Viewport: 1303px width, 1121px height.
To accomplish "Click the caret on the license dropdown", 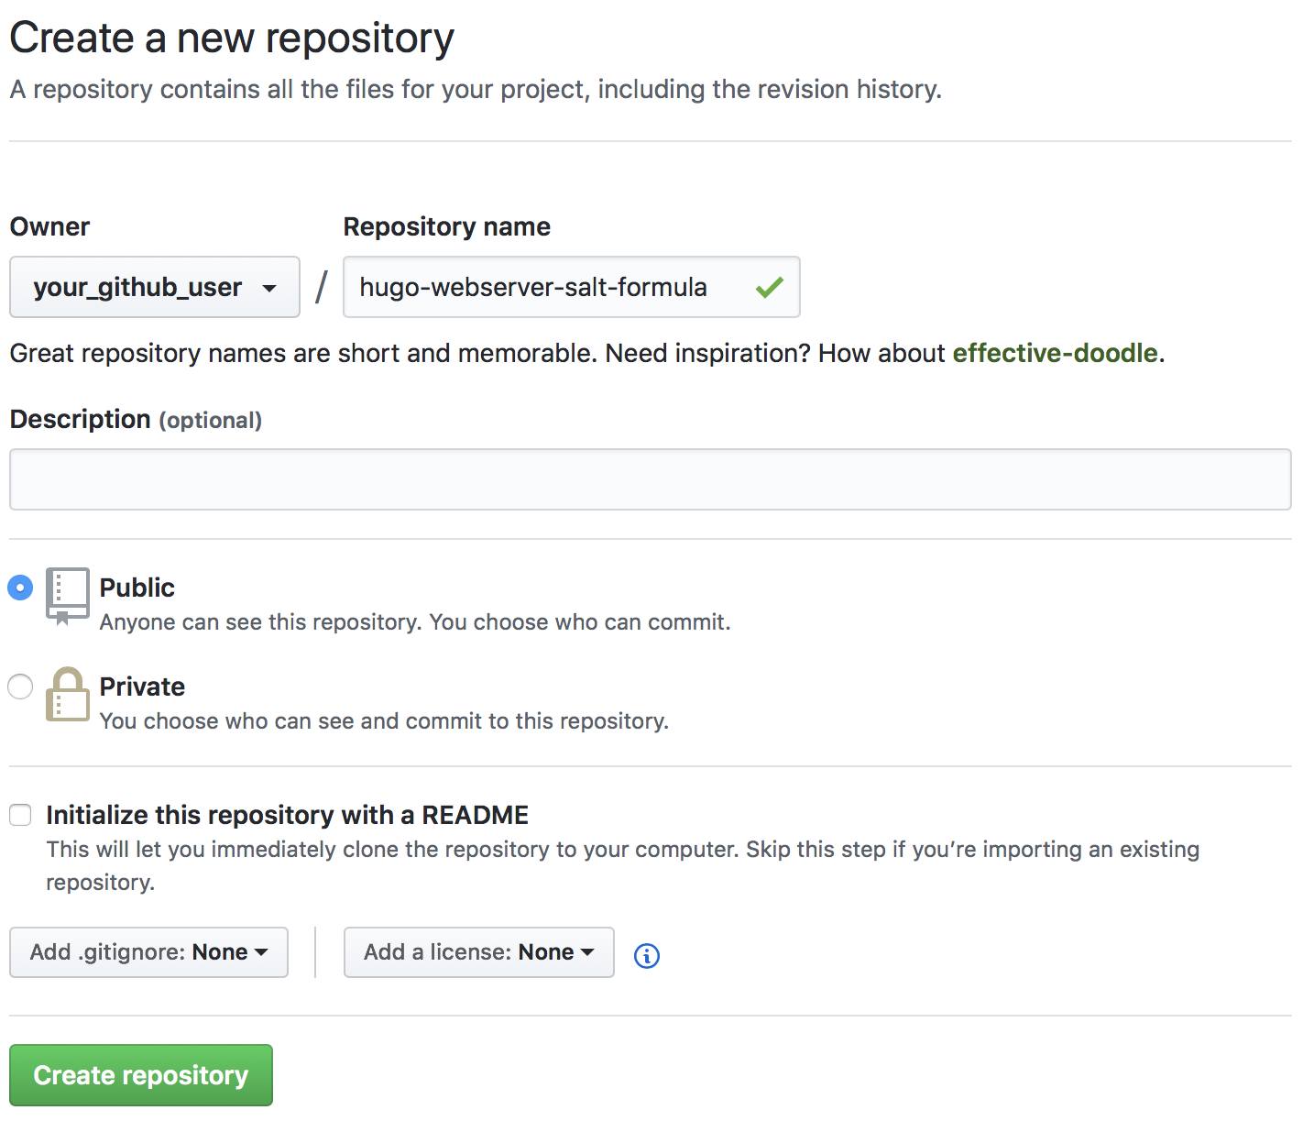I will pyautogui.click(x=587, y=952).
